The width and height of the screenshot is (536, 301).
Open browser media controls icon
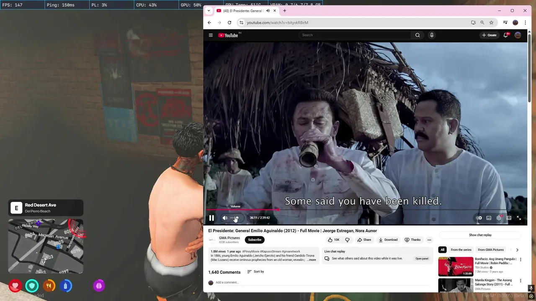click(x=505, y=23)
